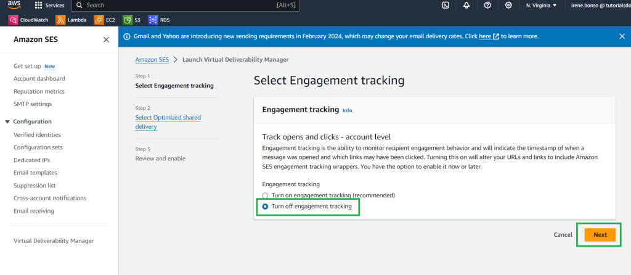Open the irene.bonso account menu
Screen dimensions: 631x275
coord(600,5)
